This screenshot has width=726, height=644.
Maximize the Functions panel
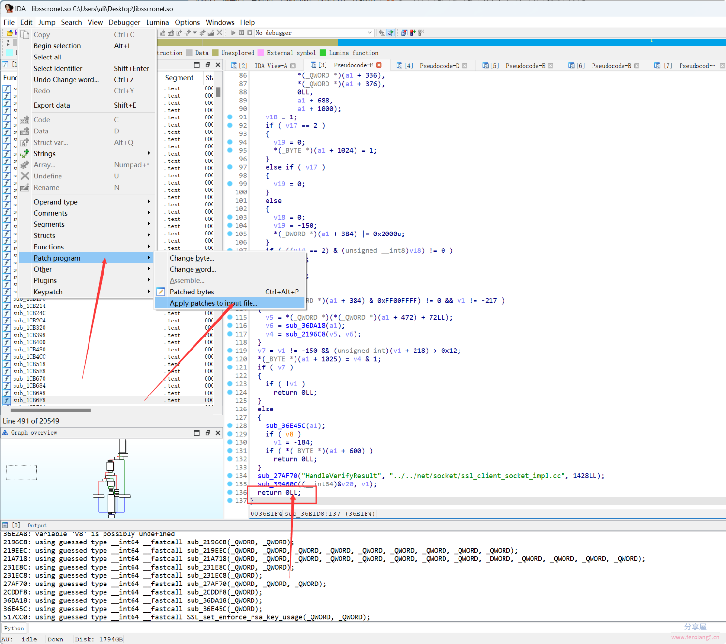point(197,65)
